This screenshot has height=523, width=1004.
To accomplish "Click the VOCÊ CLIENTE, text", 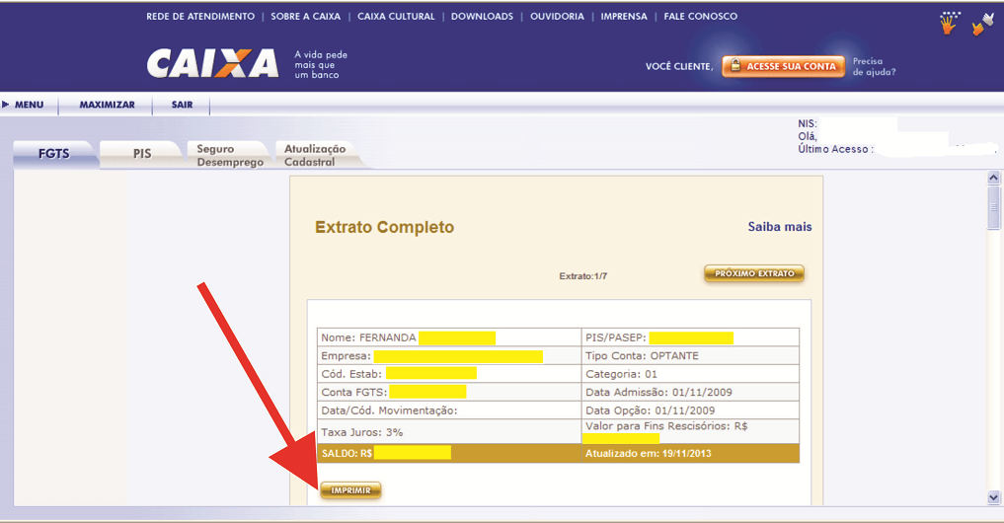I will click(x=678, y=66).
